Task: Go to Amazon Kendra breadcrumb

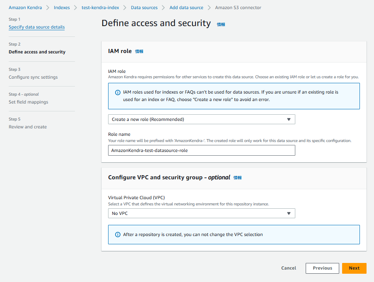Action: [x=25, y=7]
